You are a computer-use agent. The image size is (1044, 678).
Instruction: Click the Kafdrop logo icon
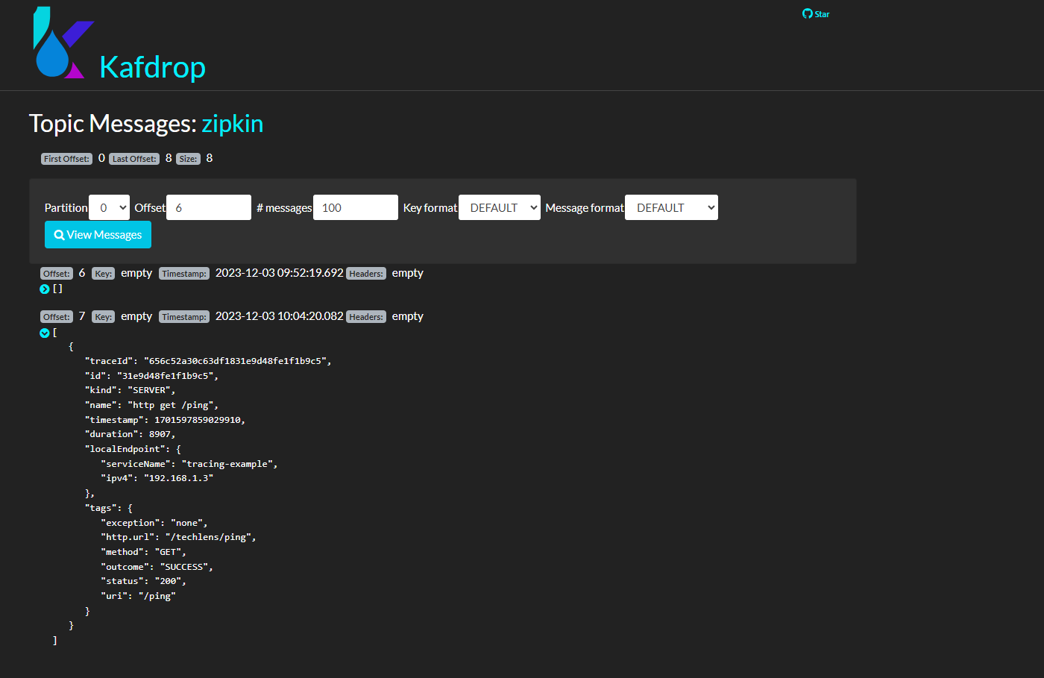[x=63, y=43]
